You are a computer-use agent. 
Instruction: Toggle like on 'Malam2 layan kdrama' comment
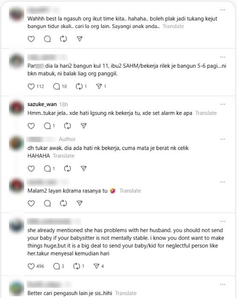point(31,203)
